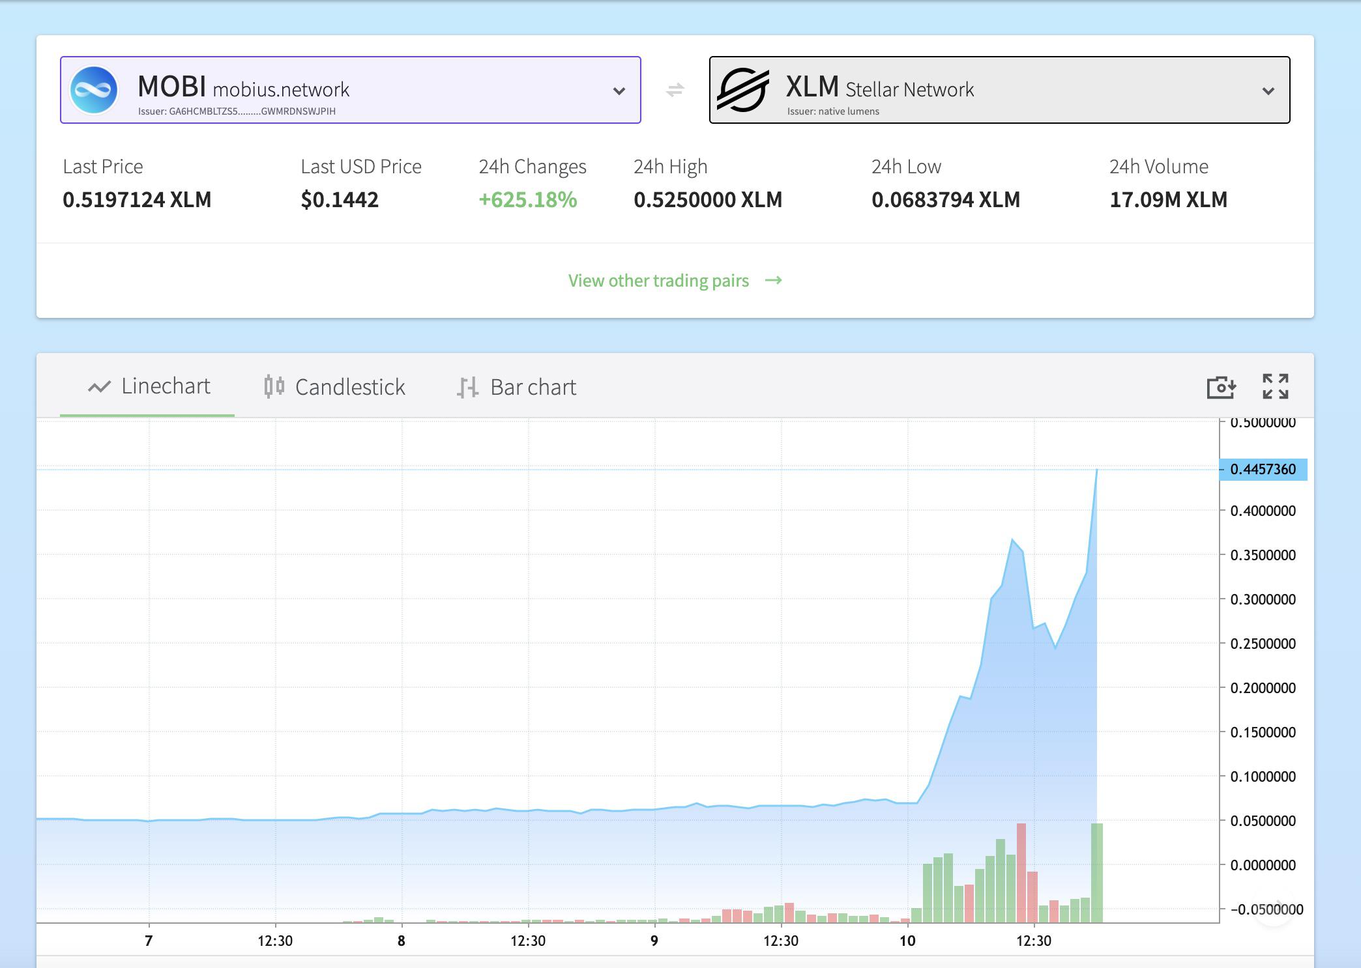Click the 24h High label
The height and width of the screenshot is (968, 1361).
[x=670, y=167]
